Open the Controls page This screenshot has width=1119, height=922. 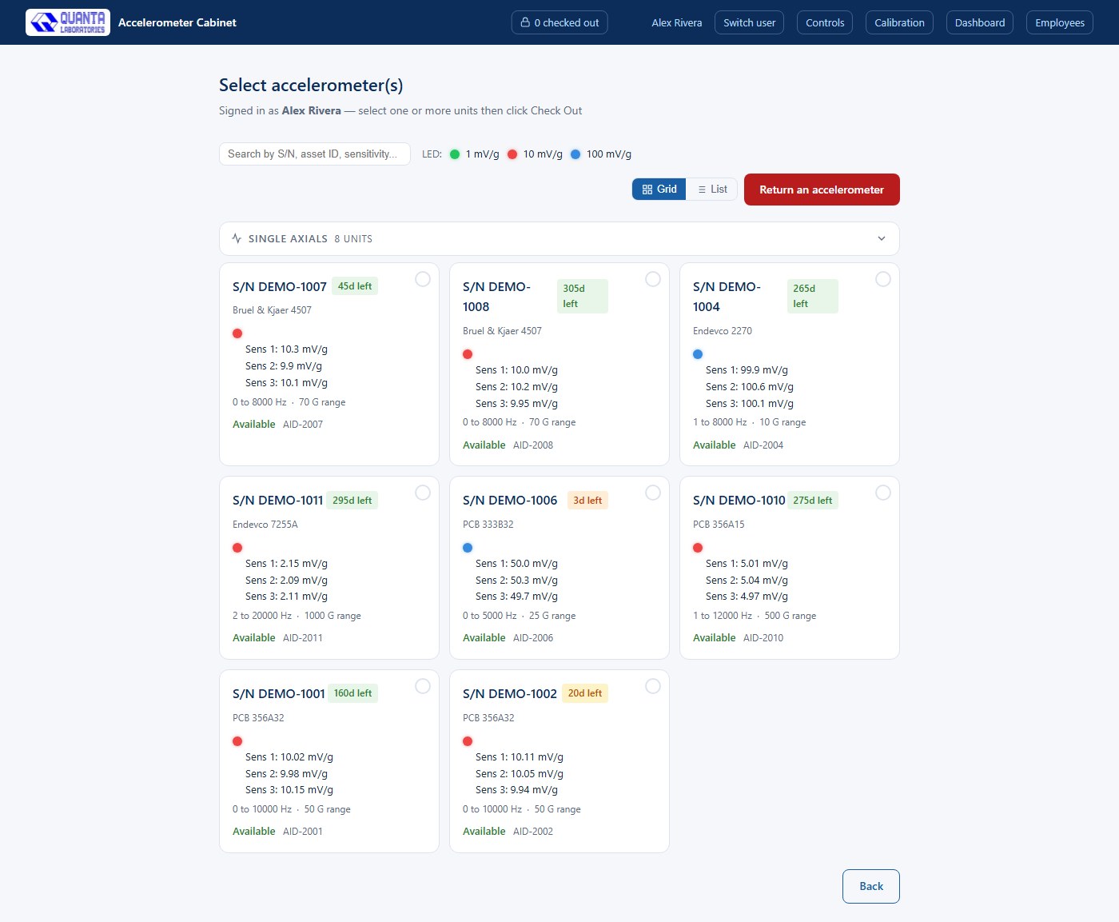point(825,22)
